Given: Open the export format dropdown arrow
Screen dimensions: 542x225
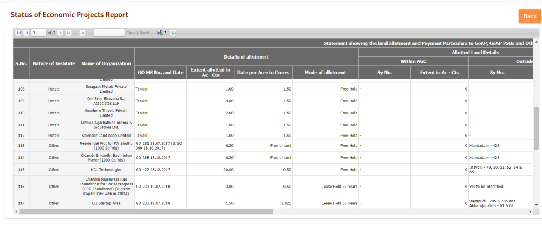Looking at the screenshot, I should click(x=165, y=32).
